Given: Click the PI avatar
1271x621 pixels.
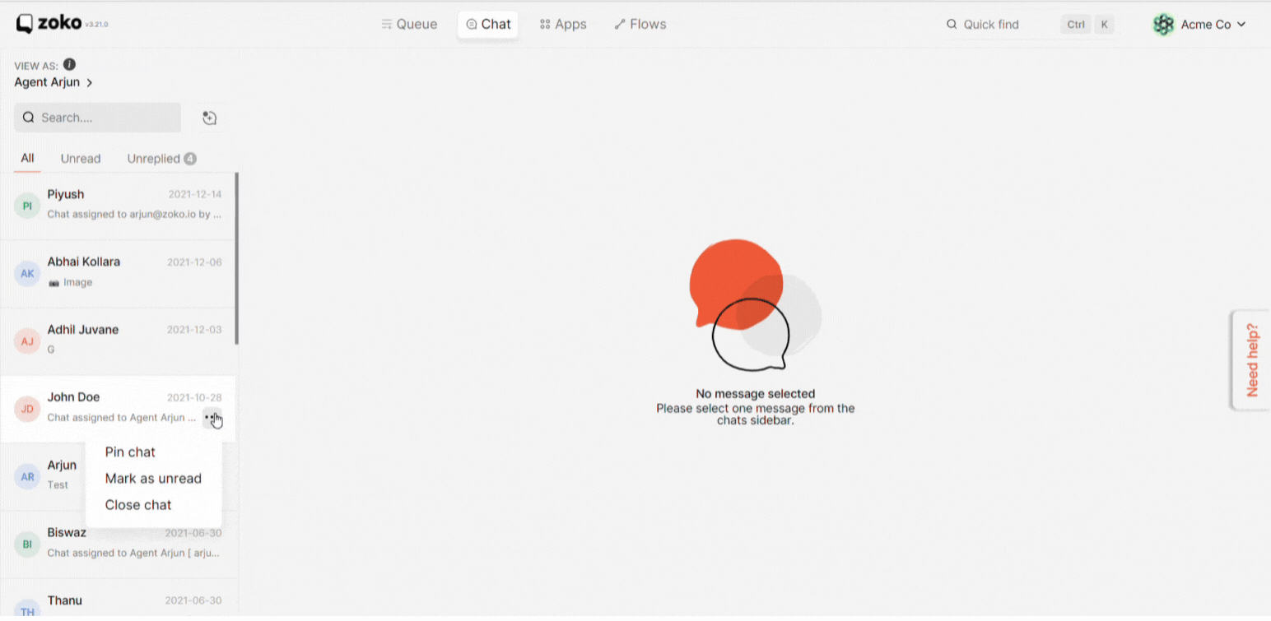Looking at the screenshot, I should (x=27, y=206).
